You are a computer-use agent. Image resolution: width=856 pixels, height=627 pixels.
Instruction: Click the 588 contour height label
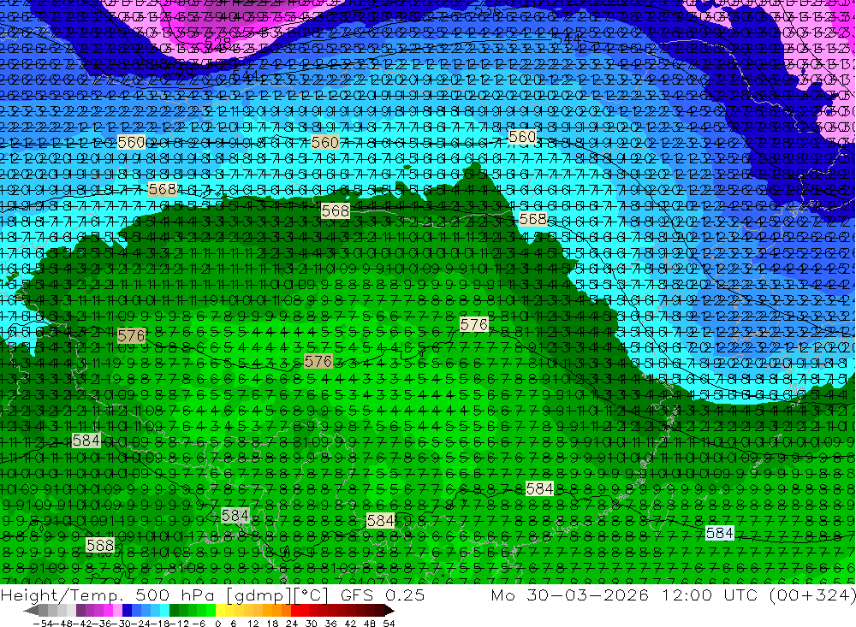pyautogui.click(x=100, y=545)
